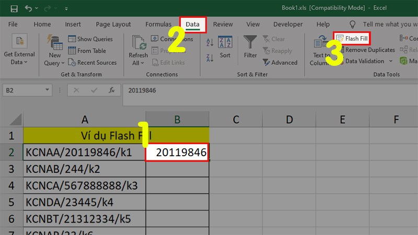Click the Filter funnel icon

click(251, 43)
